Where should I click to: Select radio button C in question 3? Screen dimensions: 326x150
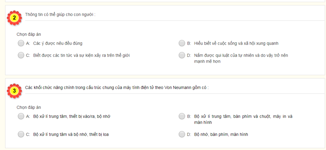click(21, 134)
